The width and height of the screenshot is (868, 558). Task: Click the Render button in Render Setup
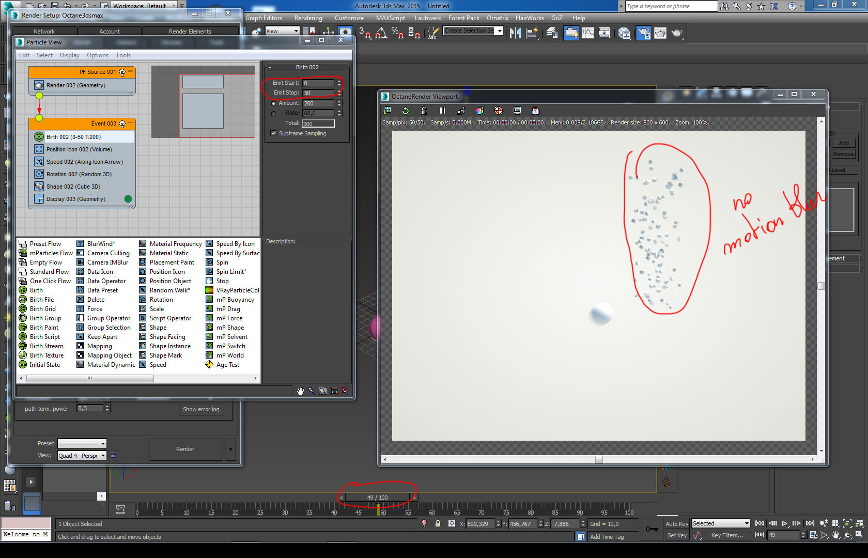(185, 449)
